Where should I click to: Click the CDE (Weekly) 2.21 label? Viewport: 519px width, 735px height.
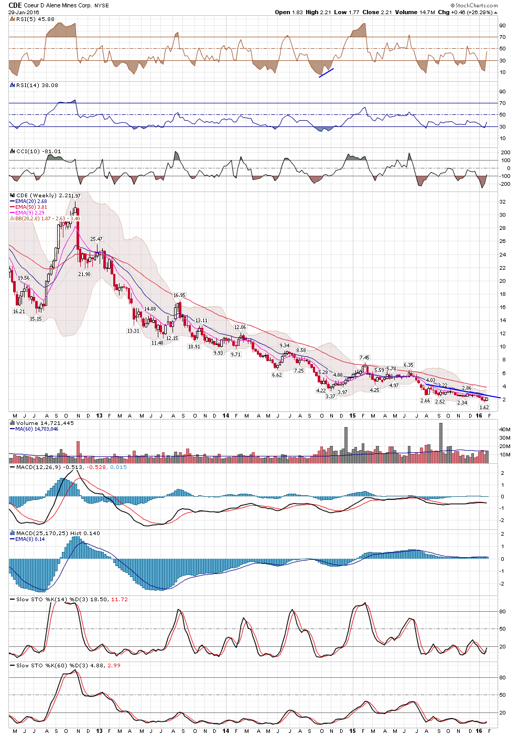(x=44, y=195)
